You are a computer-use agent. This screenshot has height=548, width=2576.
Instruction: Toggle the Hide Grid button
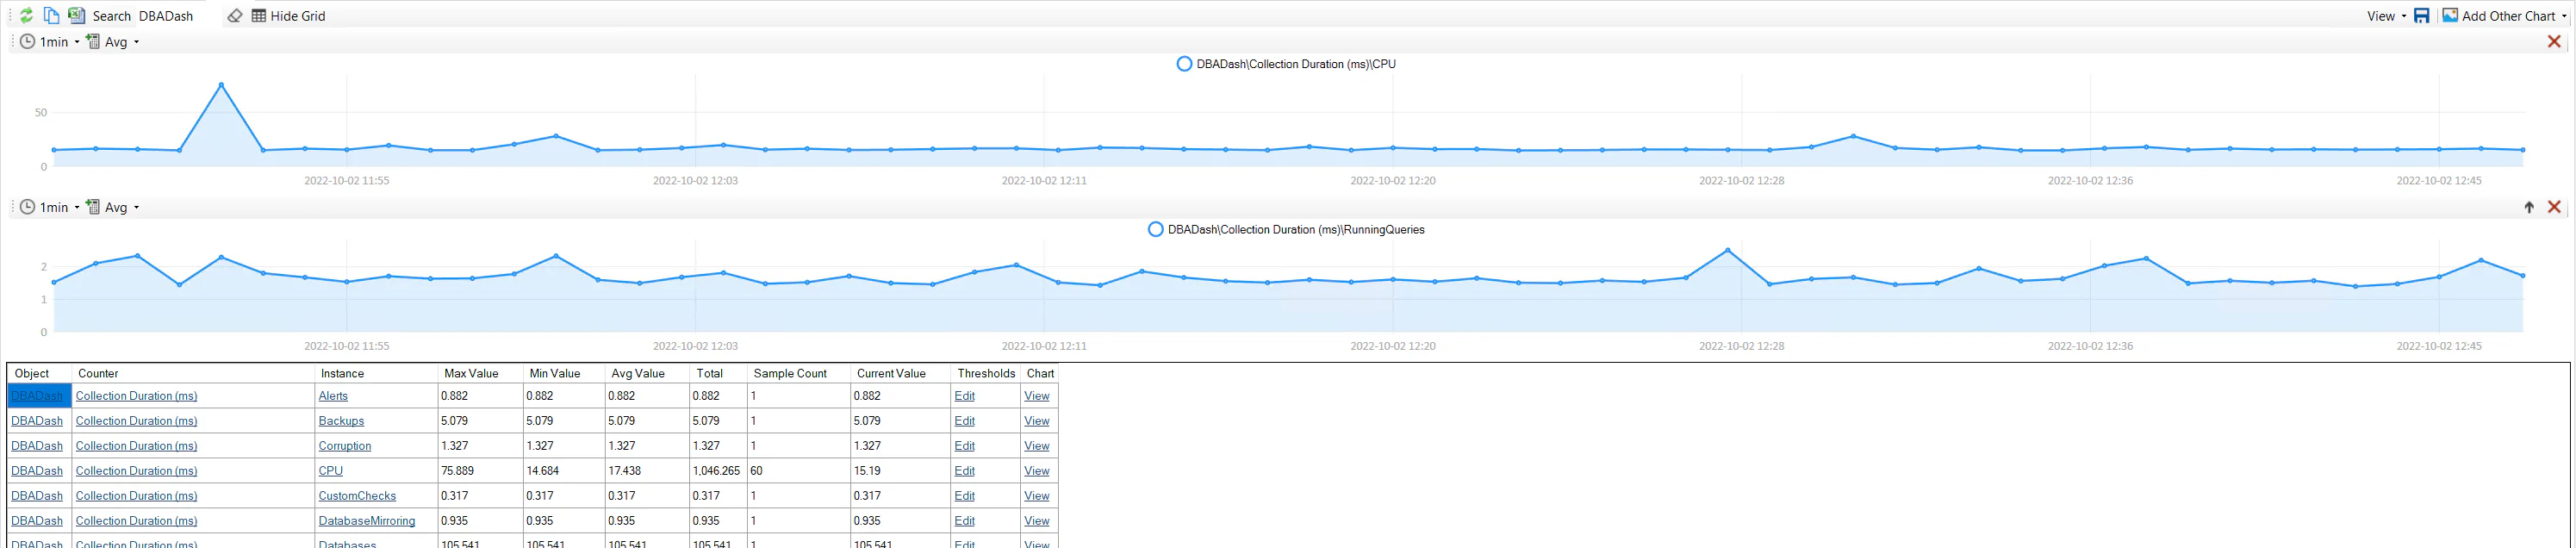[x=288, y=16]
